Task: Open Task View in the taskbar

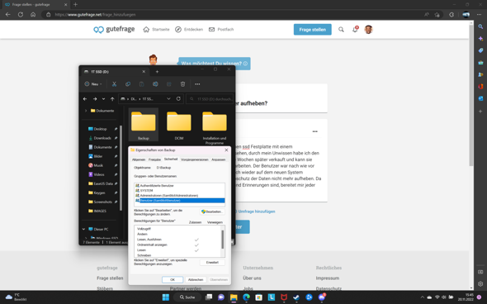Action: tap(208, 297)
